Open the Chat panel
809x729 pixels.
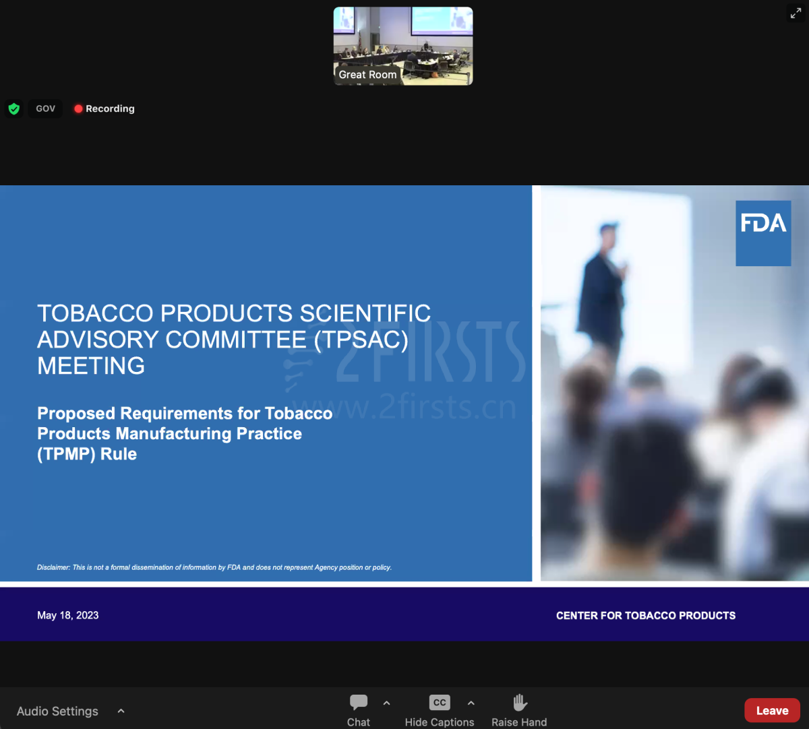point(359,710)
